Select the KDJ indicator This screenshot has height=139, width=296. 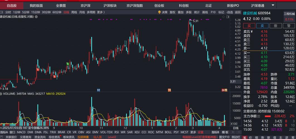tap(137, 132)
